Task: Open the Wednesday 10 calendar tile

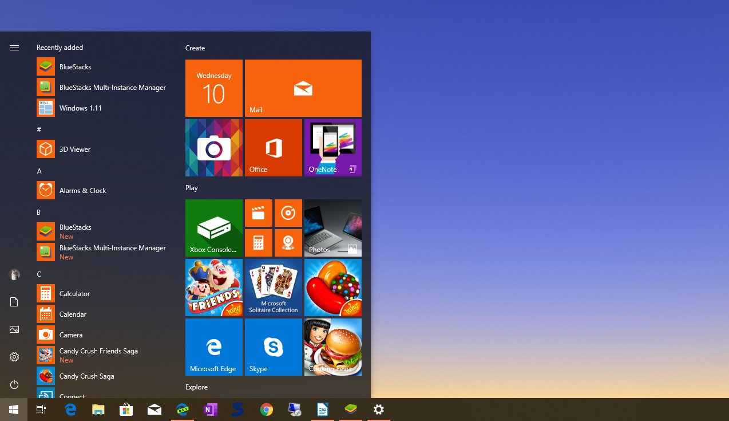Action: [x=214, y=88]
